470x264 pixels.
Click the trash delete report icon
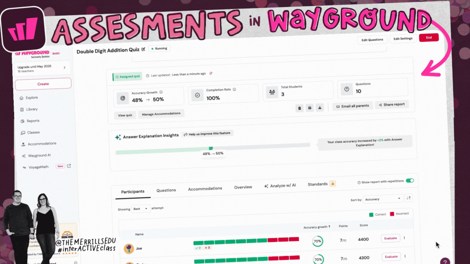[x=299, y=108]
